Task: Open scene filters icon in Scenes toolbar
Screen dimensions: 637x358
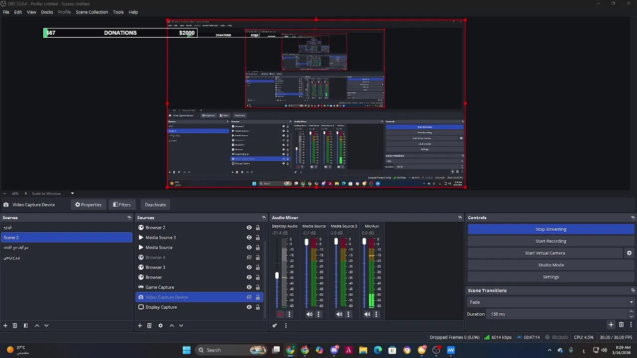Action: coord(26,326)
